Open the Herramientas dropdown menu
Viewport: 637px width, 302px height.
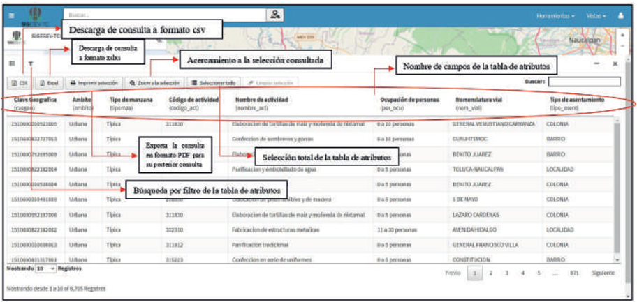(x=555, y=14)
